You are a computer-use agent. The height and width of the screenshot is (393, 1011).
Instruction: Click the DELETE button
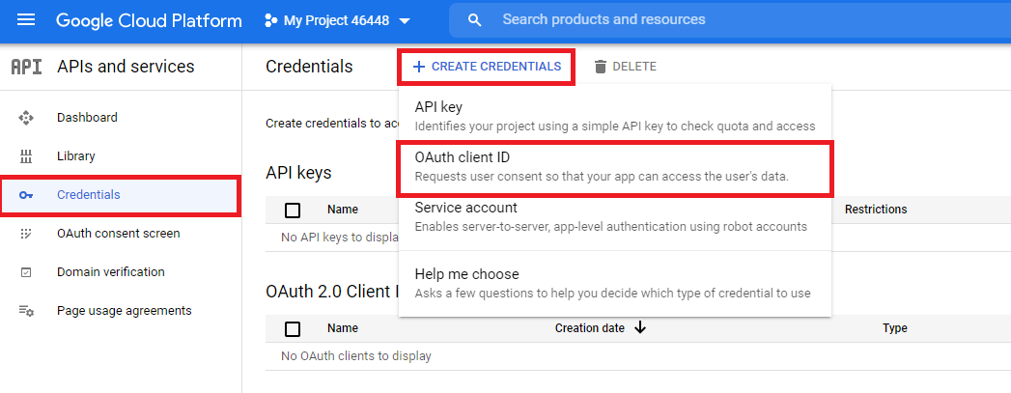pos(624,67)
